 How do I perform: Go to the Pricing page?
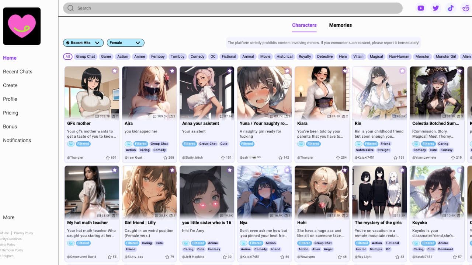11,113
